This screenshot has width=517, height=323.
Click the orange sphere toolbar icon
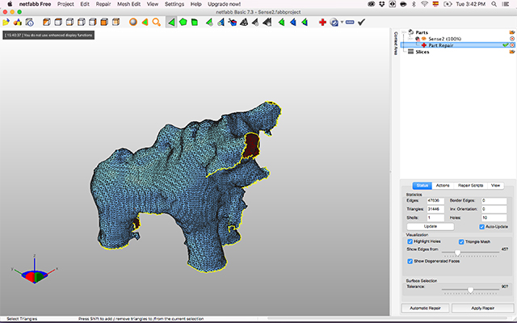point(134,22)
